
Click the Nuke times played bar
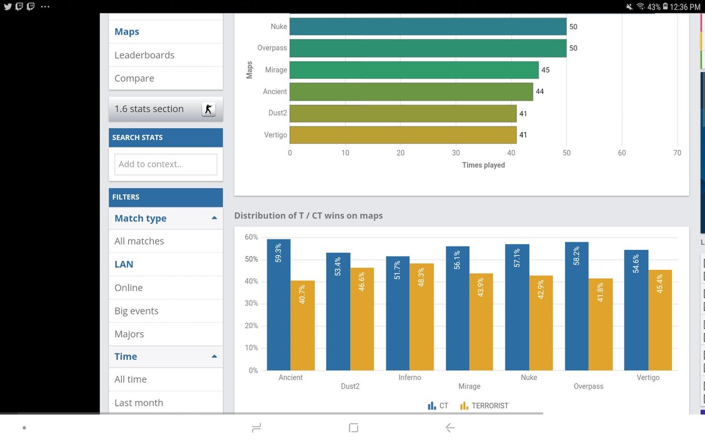(428, 26)
